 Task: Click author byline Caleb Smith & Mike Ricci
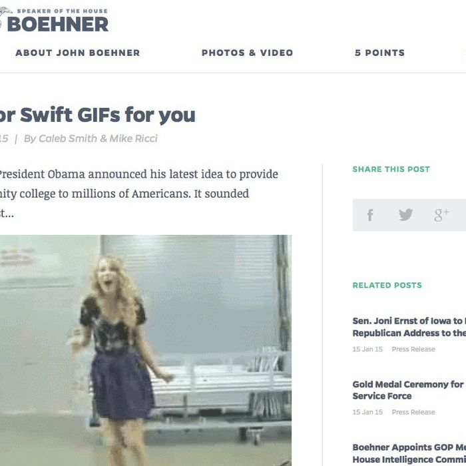[x=91, y=138]
